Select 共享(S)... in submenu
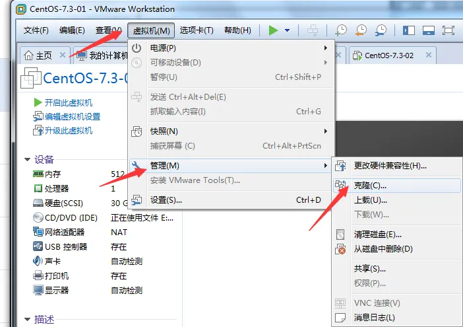Viewport: 463px width, 327px height. (x=398, y=269)
